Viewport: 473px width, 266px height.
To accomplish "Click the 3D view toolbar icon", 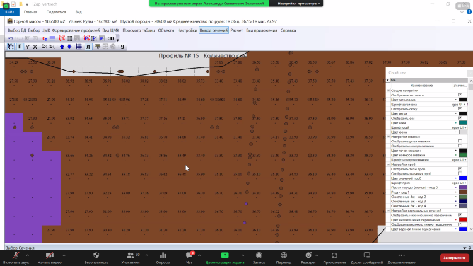I will (x=111, y=38).
